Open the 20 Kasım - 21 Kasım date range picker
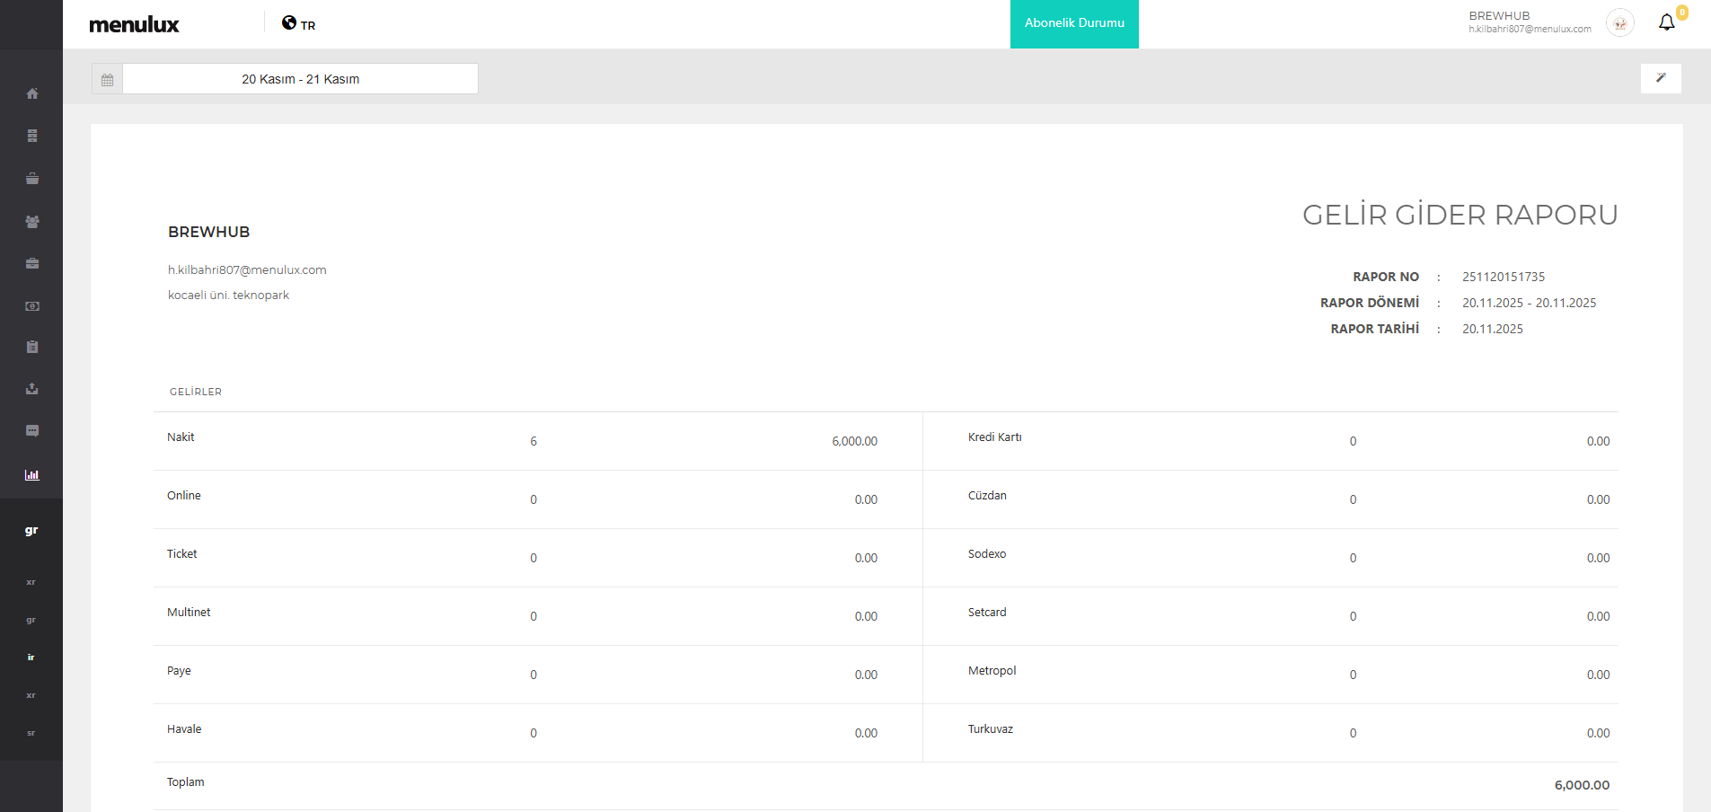 click(x=300, y=79)
